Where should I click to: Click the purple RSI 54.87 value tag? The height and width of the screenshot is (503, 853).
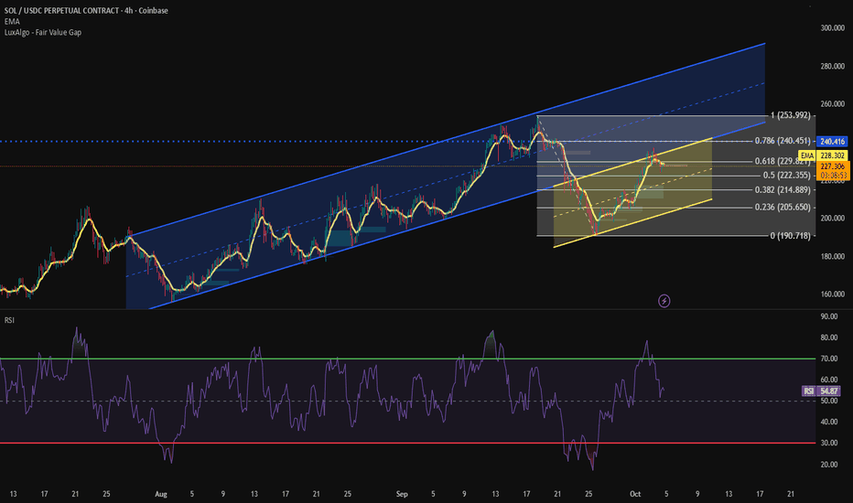click(x=822, y=391)
